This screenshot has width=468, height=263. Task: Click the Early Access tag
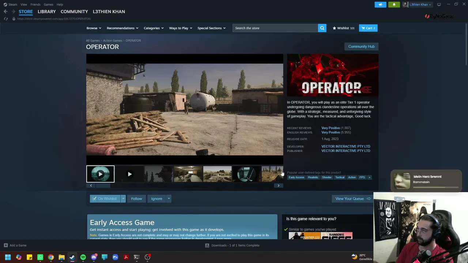tap(296, 178)
